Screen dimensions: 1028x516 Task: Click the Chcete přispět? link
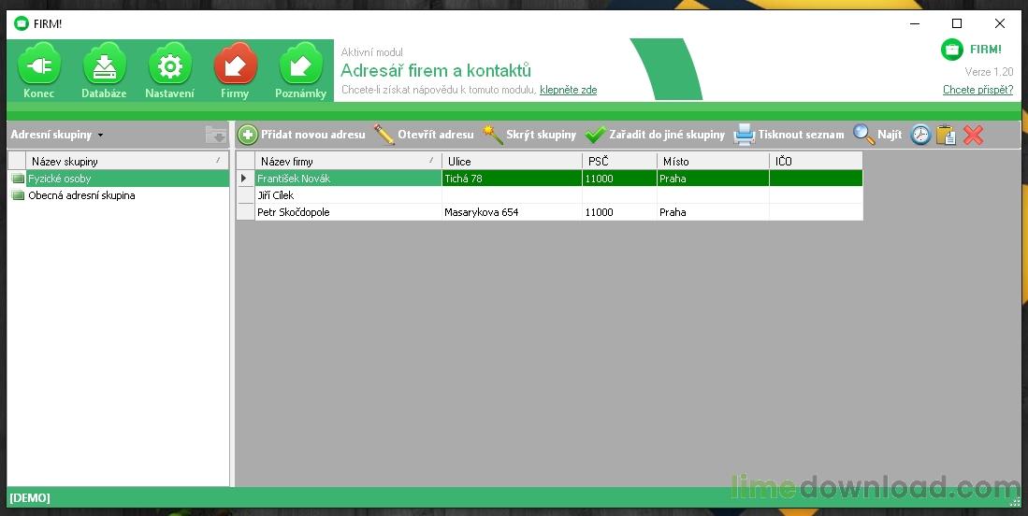pos(977,90)
